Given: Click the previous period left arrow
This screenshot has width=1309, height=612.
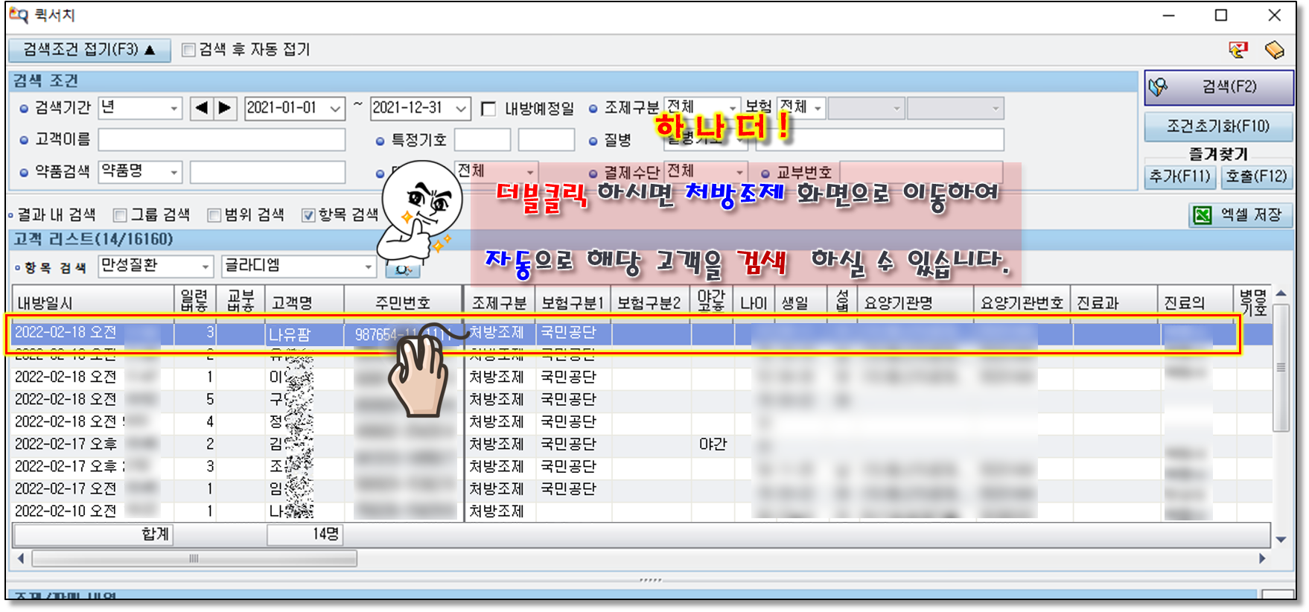Looking at the screenshot, I should pos(201,108).
